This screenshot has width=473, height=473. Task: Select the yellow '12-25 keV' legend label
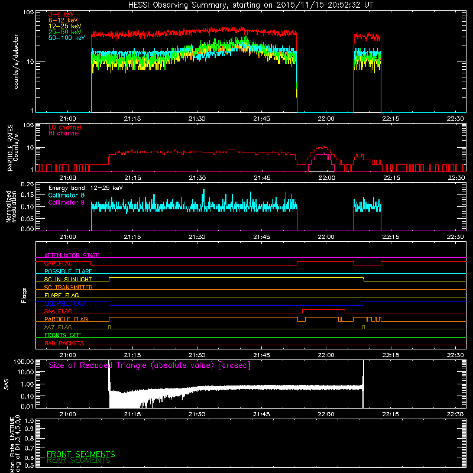[x=65, y=26]
